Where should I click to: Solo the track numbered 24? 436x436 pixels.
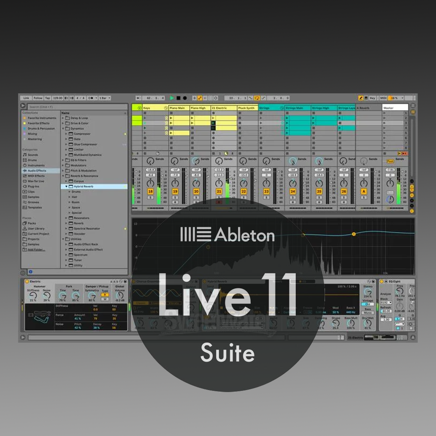(293, 198)
